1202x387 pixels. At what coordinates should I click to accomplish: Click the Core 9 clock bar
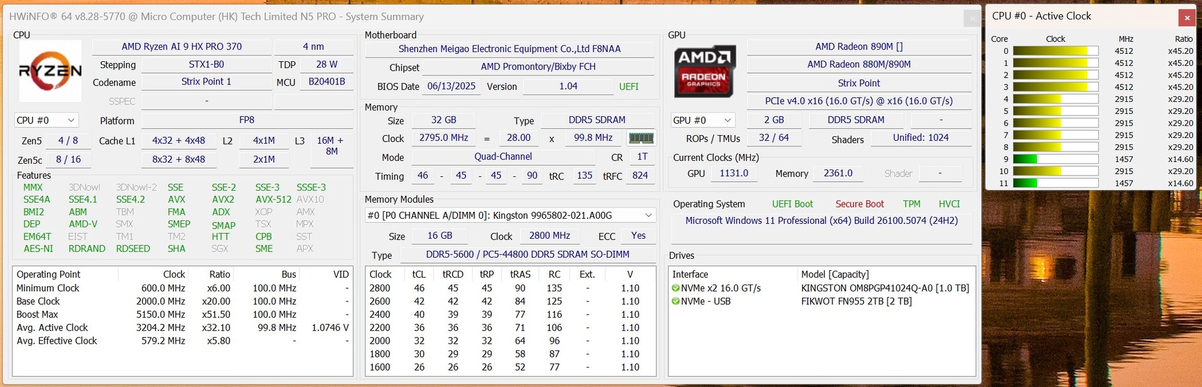click(x=1055, y=159)
